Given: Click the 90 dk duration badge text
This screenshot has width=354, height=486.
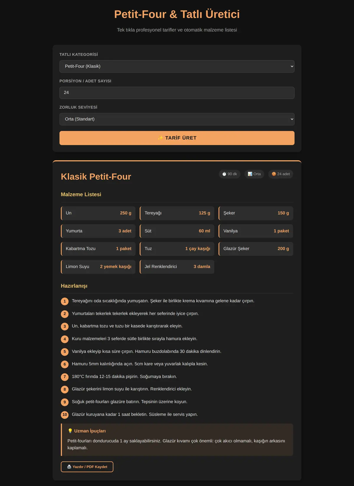Looking at the screenshot, I should tap(232, 174).
